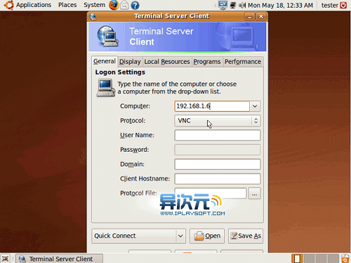Click the first workspace switcher square

(x=297, y=259)
